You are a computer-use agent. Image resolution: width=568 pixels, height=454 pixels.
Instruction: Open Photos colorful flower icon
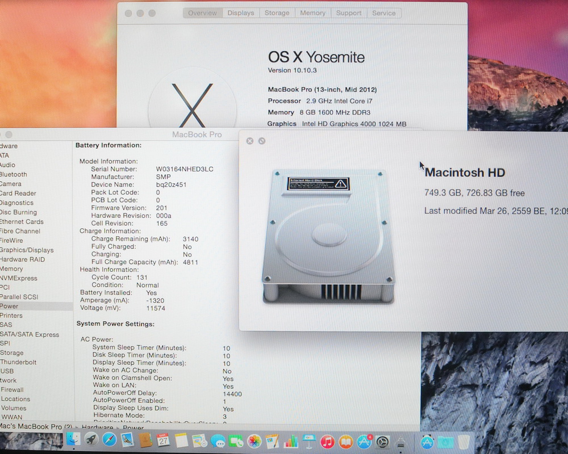click(x=254, y=442)
